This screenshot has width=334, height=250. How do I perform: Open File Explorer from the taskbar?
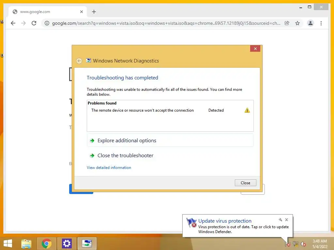(26, 243)
